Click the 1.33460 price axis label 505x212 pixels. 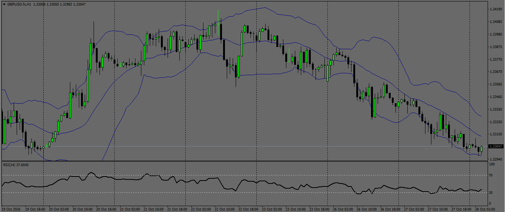click(x=495, y=97)
